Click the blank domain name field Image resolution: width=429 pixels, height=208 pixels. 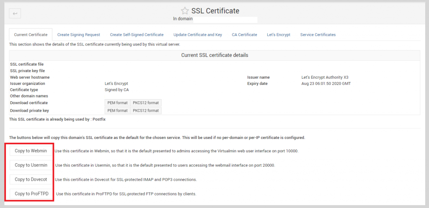pos(225,19)
